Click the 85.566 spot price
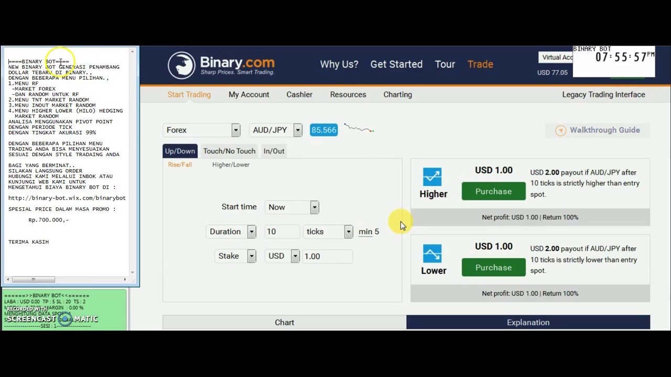This screenshot has width=671, height=377. coord(323,130)
